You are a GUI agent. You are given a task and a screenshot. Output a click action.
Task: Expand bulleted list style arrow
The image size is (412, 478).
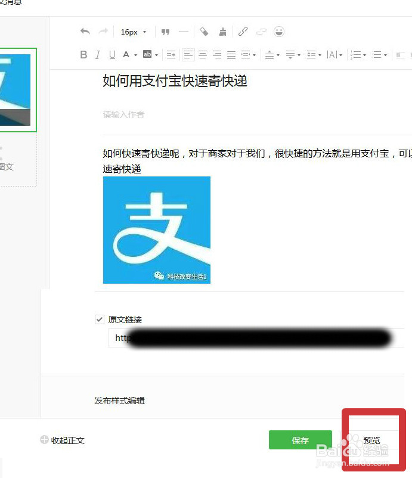point(386,55)
